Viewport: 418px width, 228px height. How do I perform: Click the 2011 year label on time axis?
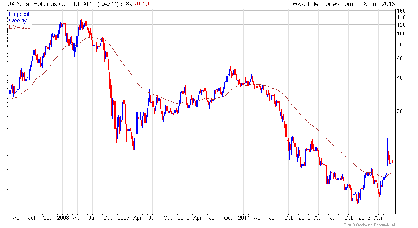[244, 218]
